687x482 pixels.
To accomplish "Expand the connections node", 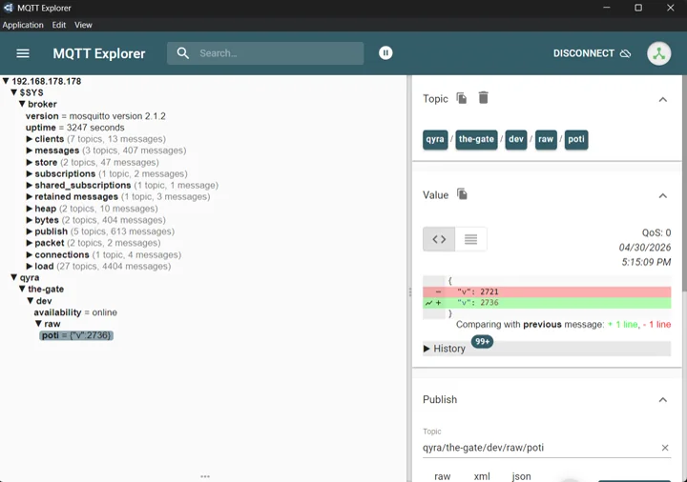I will [30, 254].
